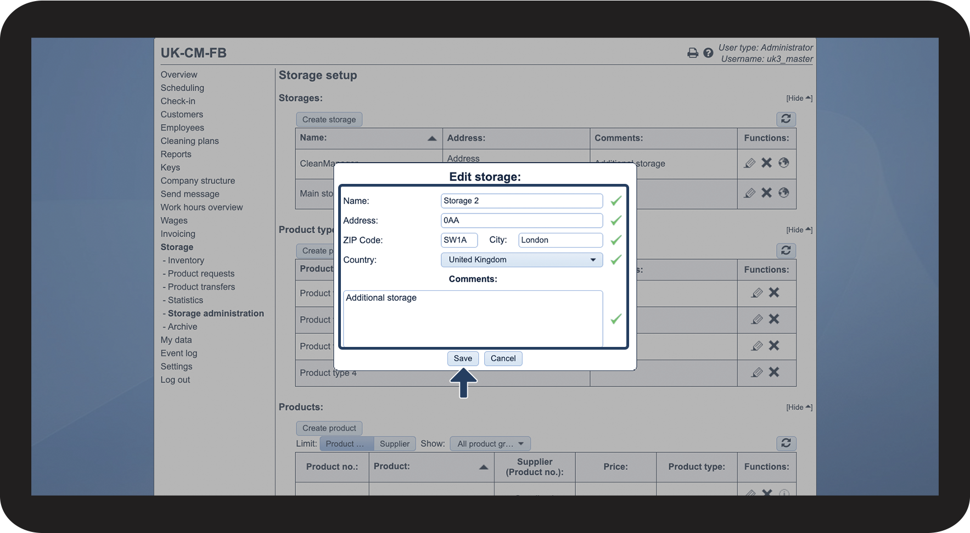Select Supplier limit toggle

[x=394, y=444]
